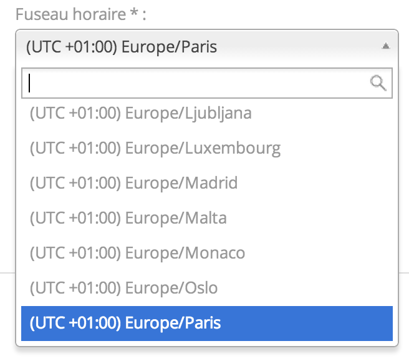Click the Fuseau horaire field label

[70, 14]
